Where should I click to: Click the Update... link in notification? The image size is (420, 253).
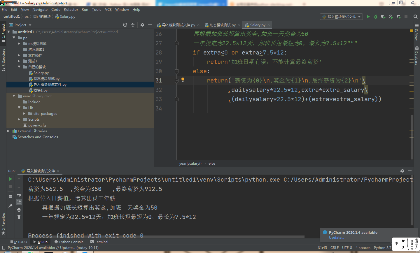pyautogui.click(x=336, y=238)
